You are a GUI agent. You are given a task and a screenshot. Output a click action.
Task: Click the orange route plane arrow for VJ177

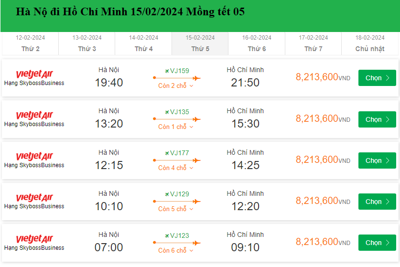(196, 160)
